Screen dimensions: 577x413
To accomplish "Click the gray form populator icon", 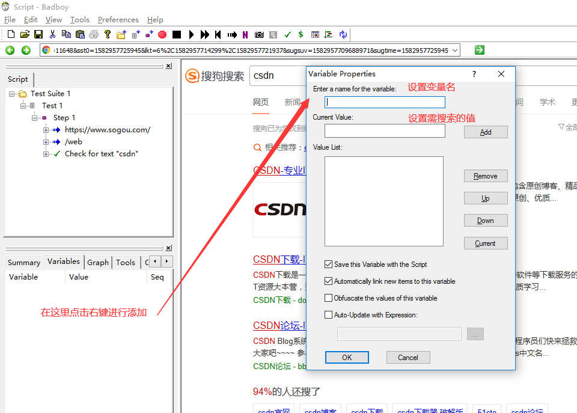I will click(x=273, y=35).
